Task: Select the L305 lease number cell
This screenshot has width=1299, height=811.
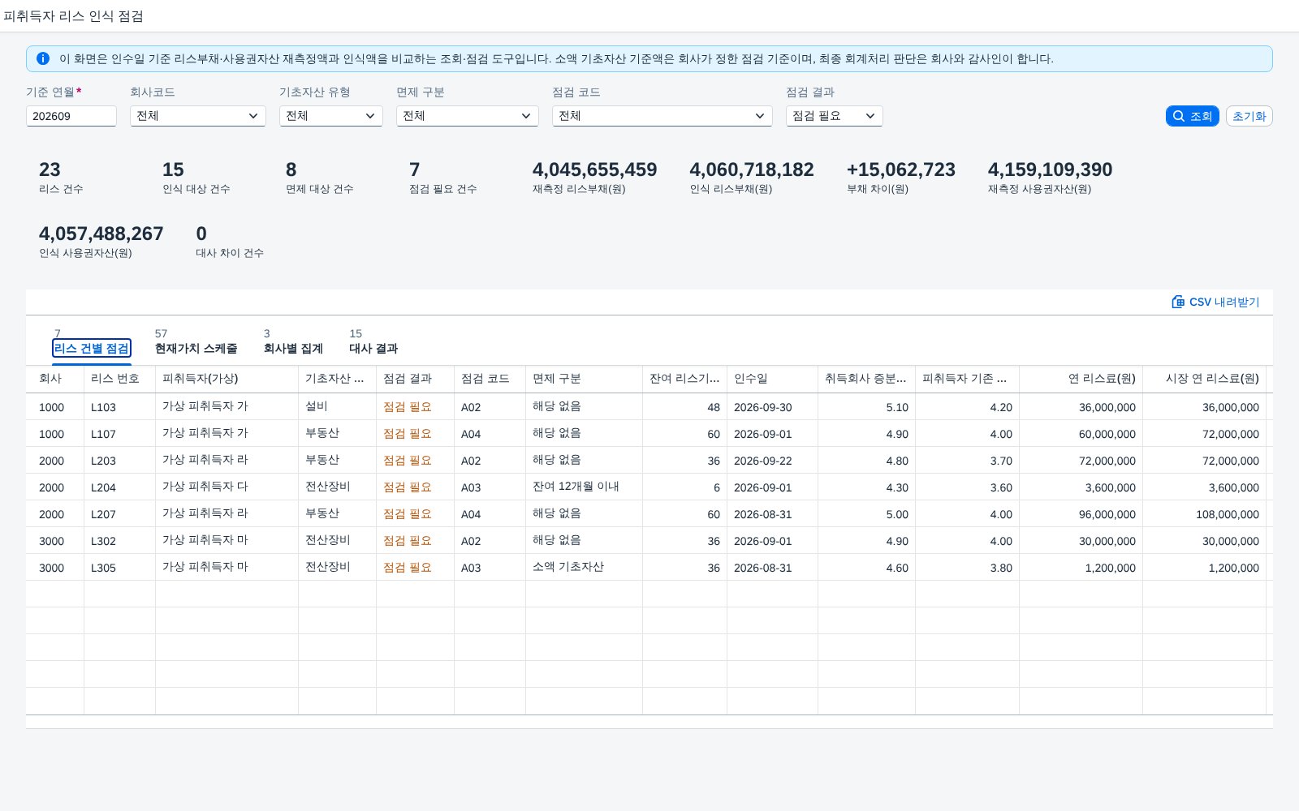Action: point(120,568)
